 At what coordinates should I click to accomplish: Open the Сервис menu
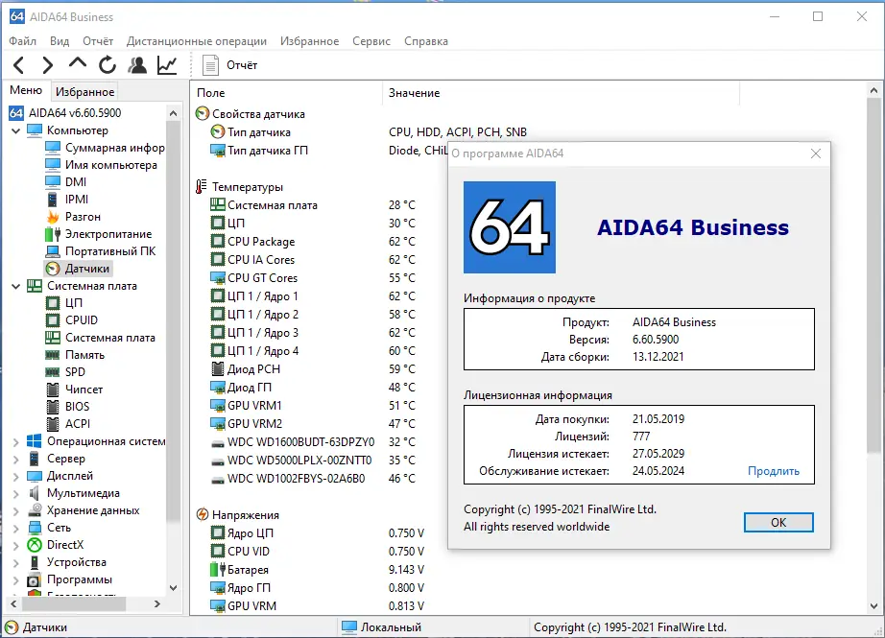tap(371, 41)
